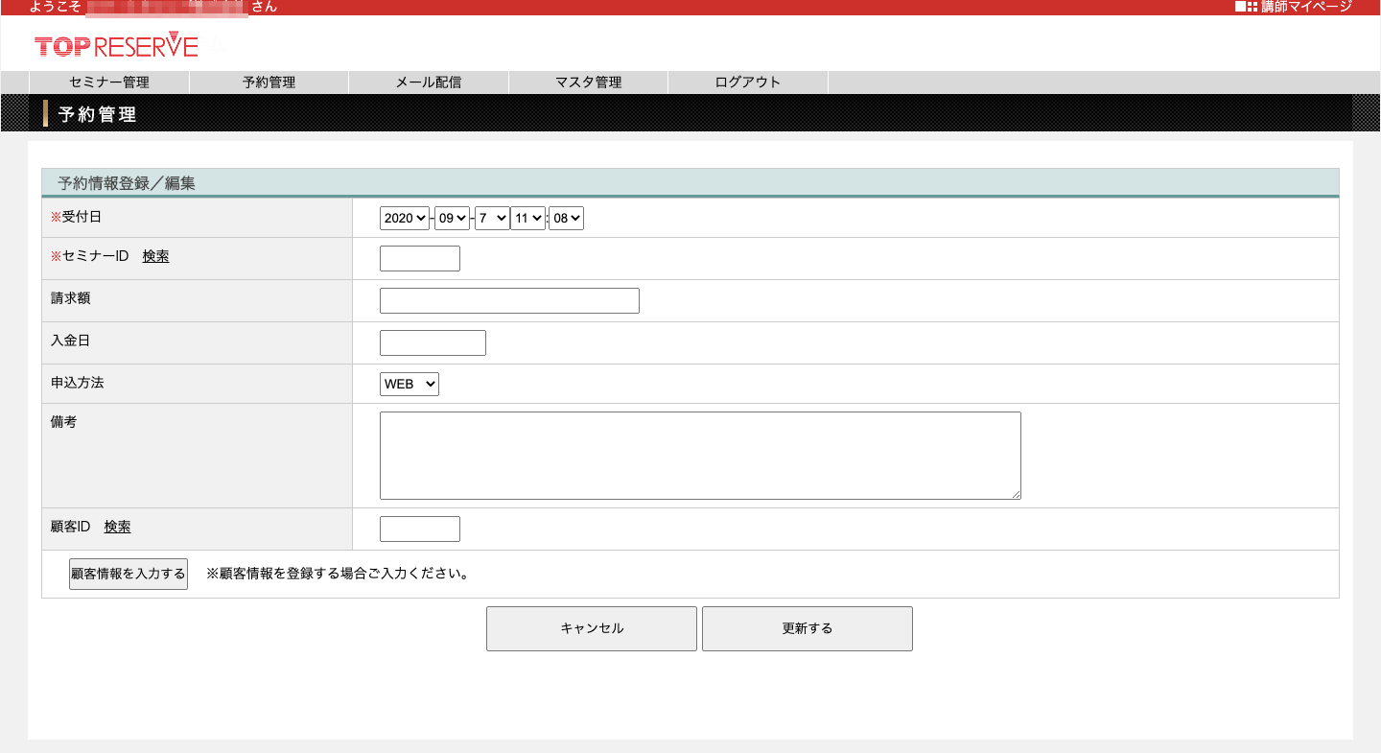Open the 予約管理 menu
Image resolution: width=1381 pixels, height=753 pixels.
coord(269,82)
